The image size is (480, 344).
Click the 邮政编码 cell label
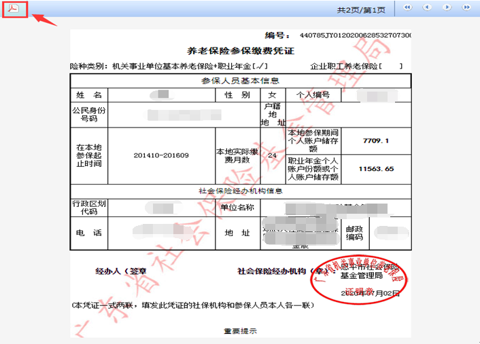click(356, 233)
